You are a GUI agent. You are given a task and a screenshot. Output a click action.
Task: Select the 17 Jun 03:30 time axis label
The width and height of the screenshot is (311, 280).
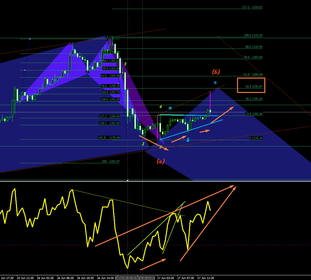165,278
